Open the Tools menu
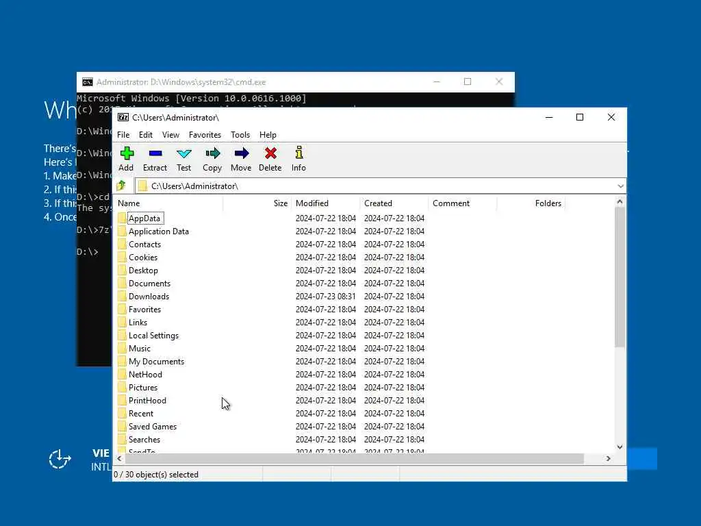The width and height of the screenshot is (701, 526). 240,135
